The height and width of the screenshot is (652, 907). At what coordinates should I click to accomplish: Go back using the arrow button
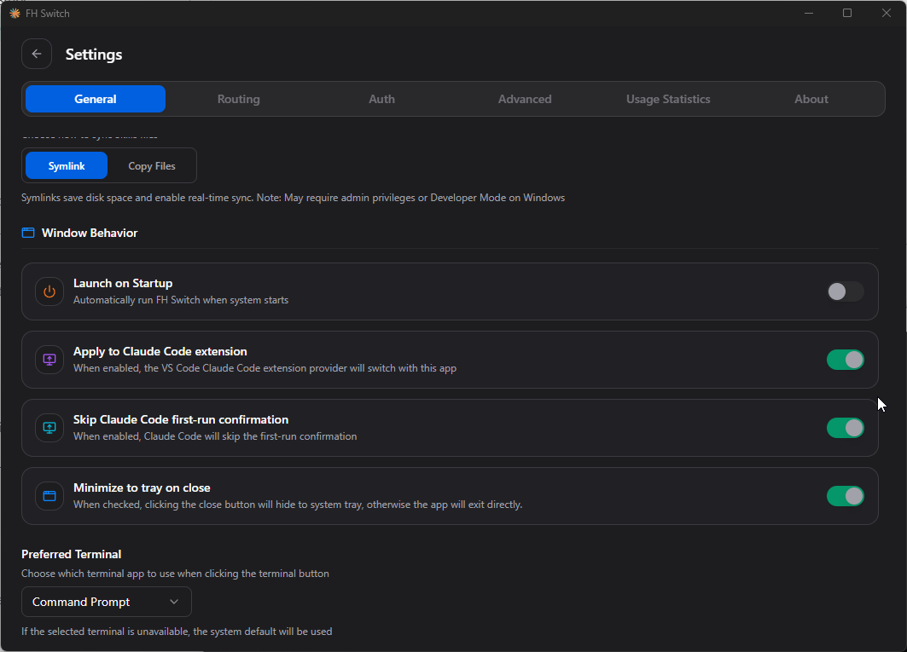tap(37, 54)
